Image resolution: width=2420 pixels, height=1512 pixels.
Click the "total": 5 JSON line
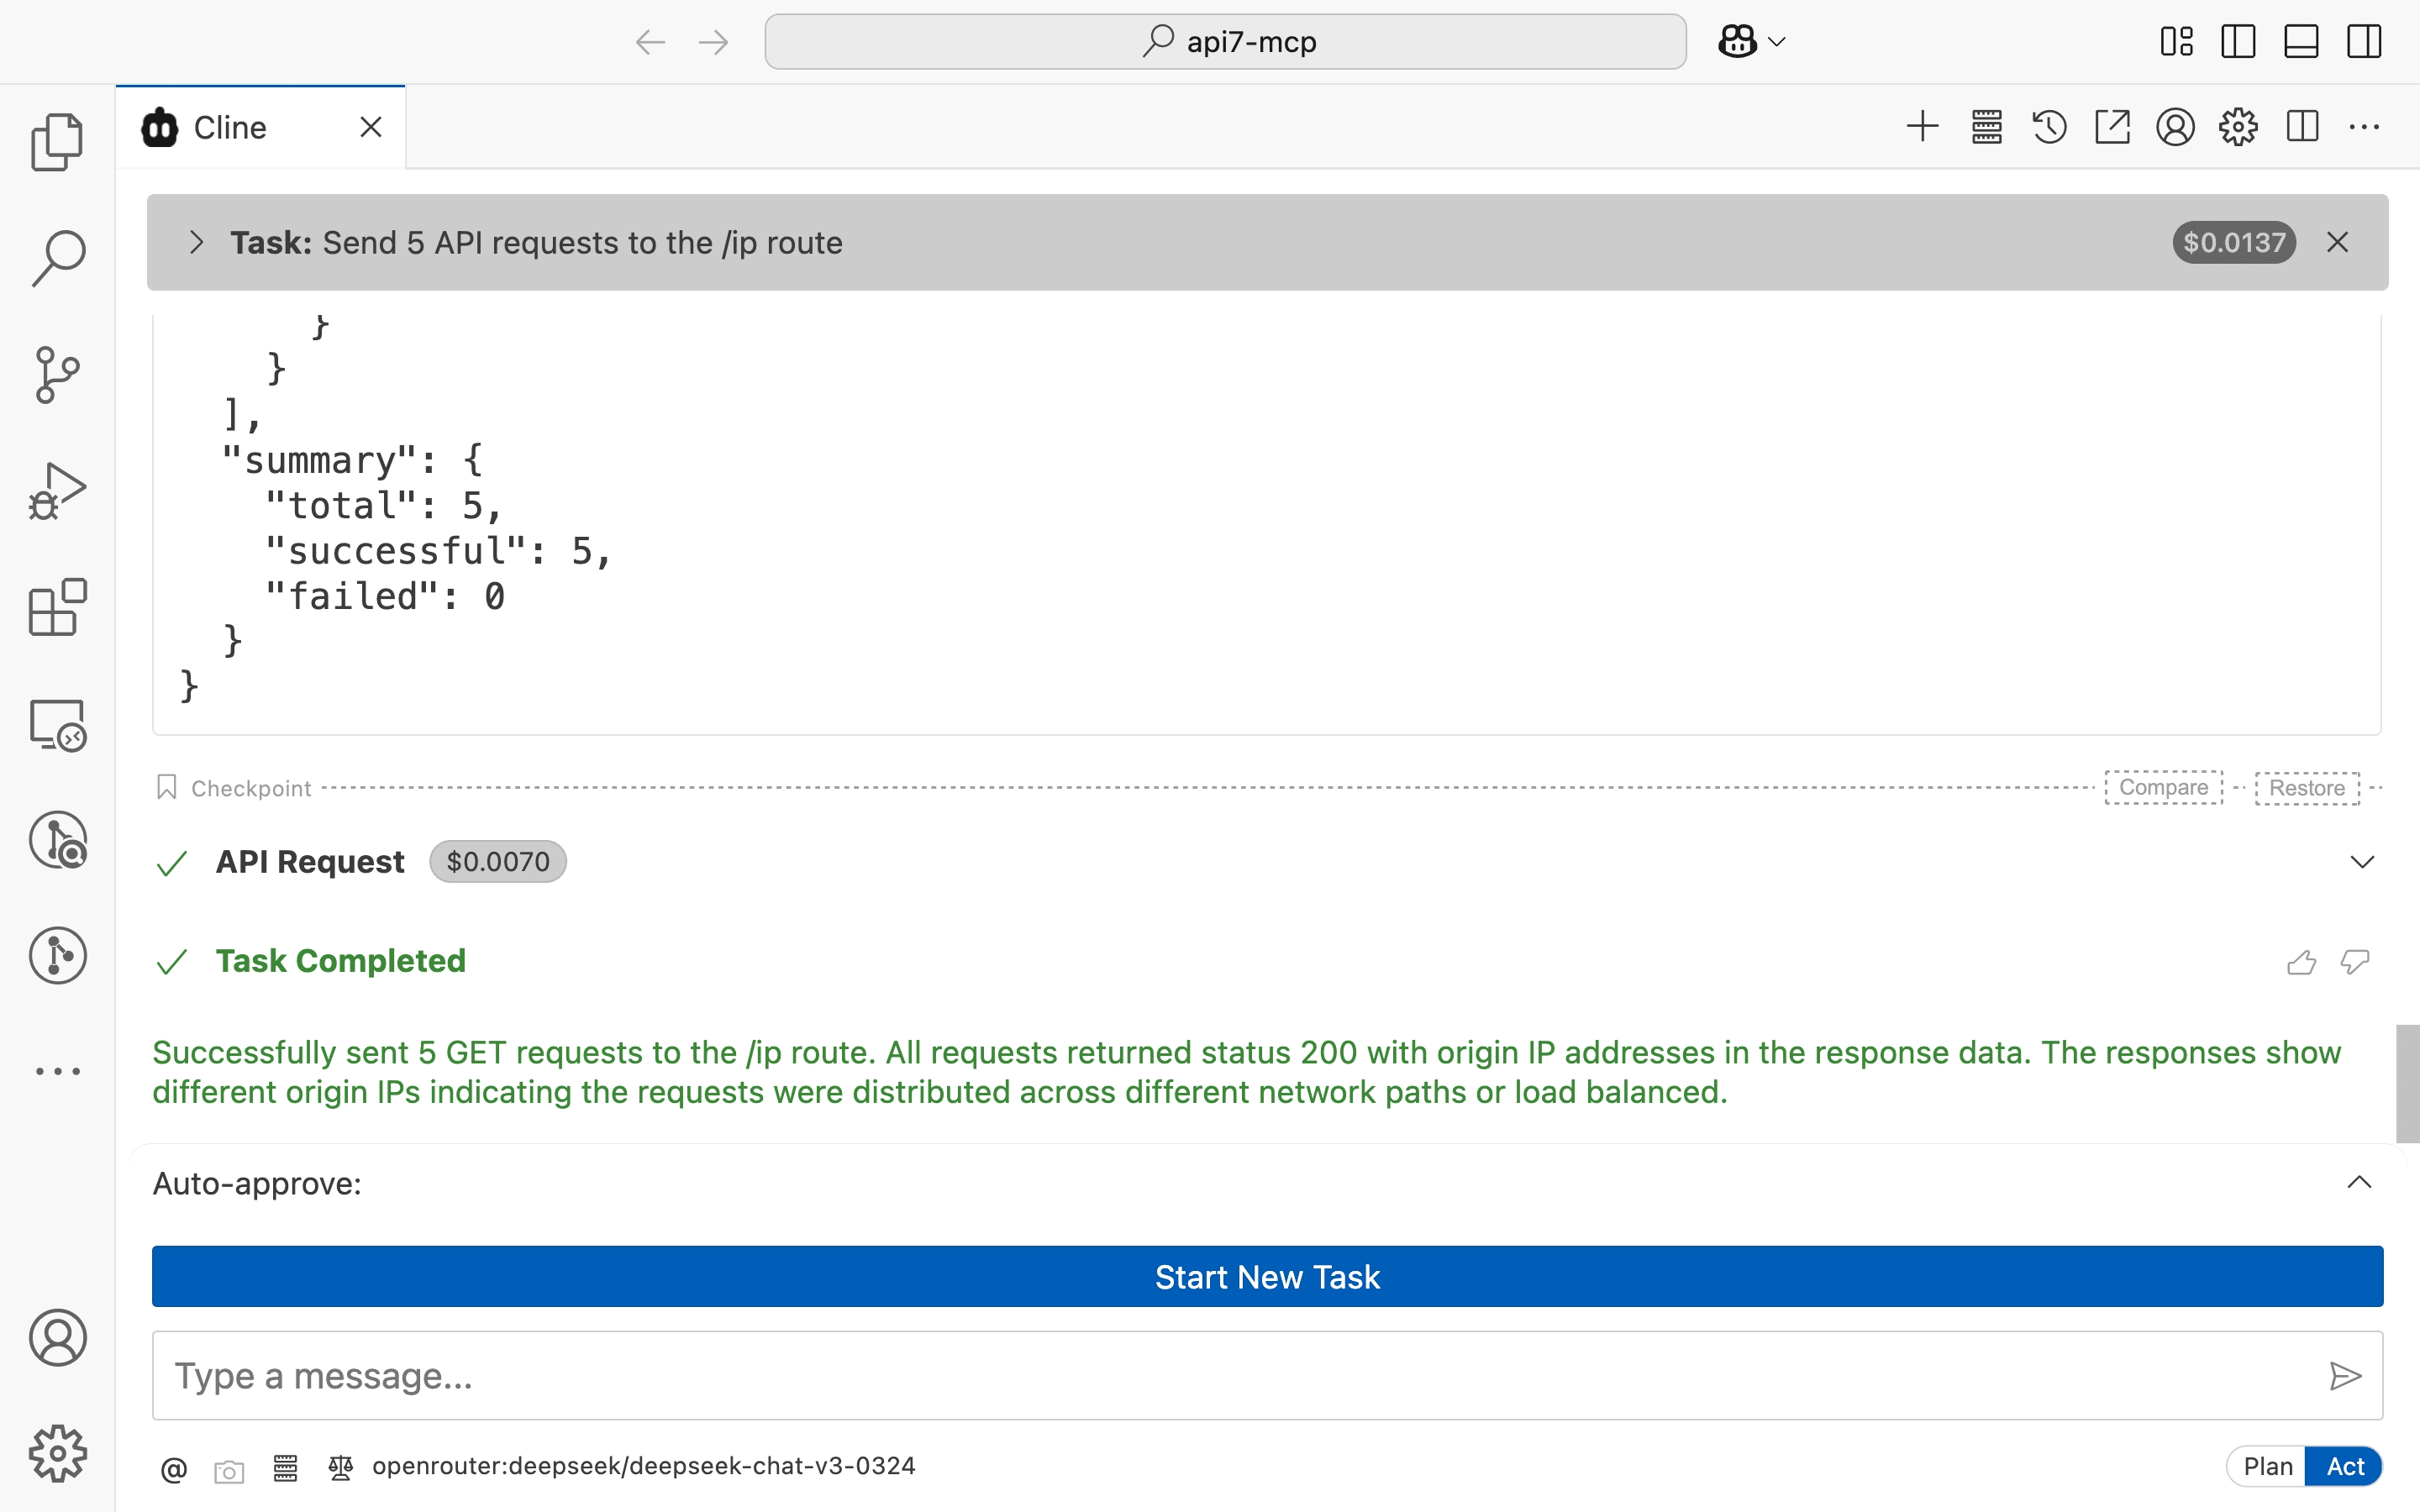[383, 506]
